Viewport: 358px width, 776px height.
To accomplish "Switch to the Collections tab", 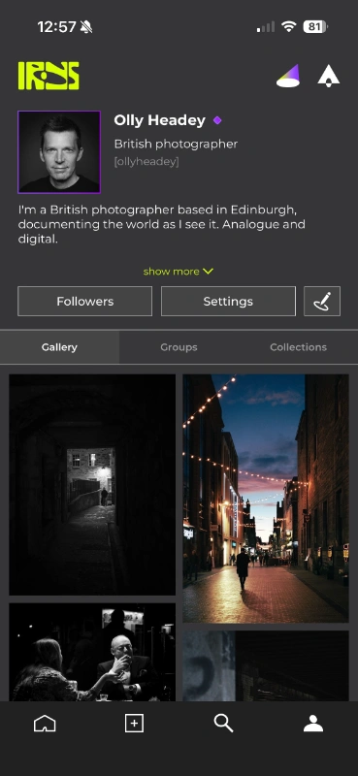I will click(x=298, y=347).
